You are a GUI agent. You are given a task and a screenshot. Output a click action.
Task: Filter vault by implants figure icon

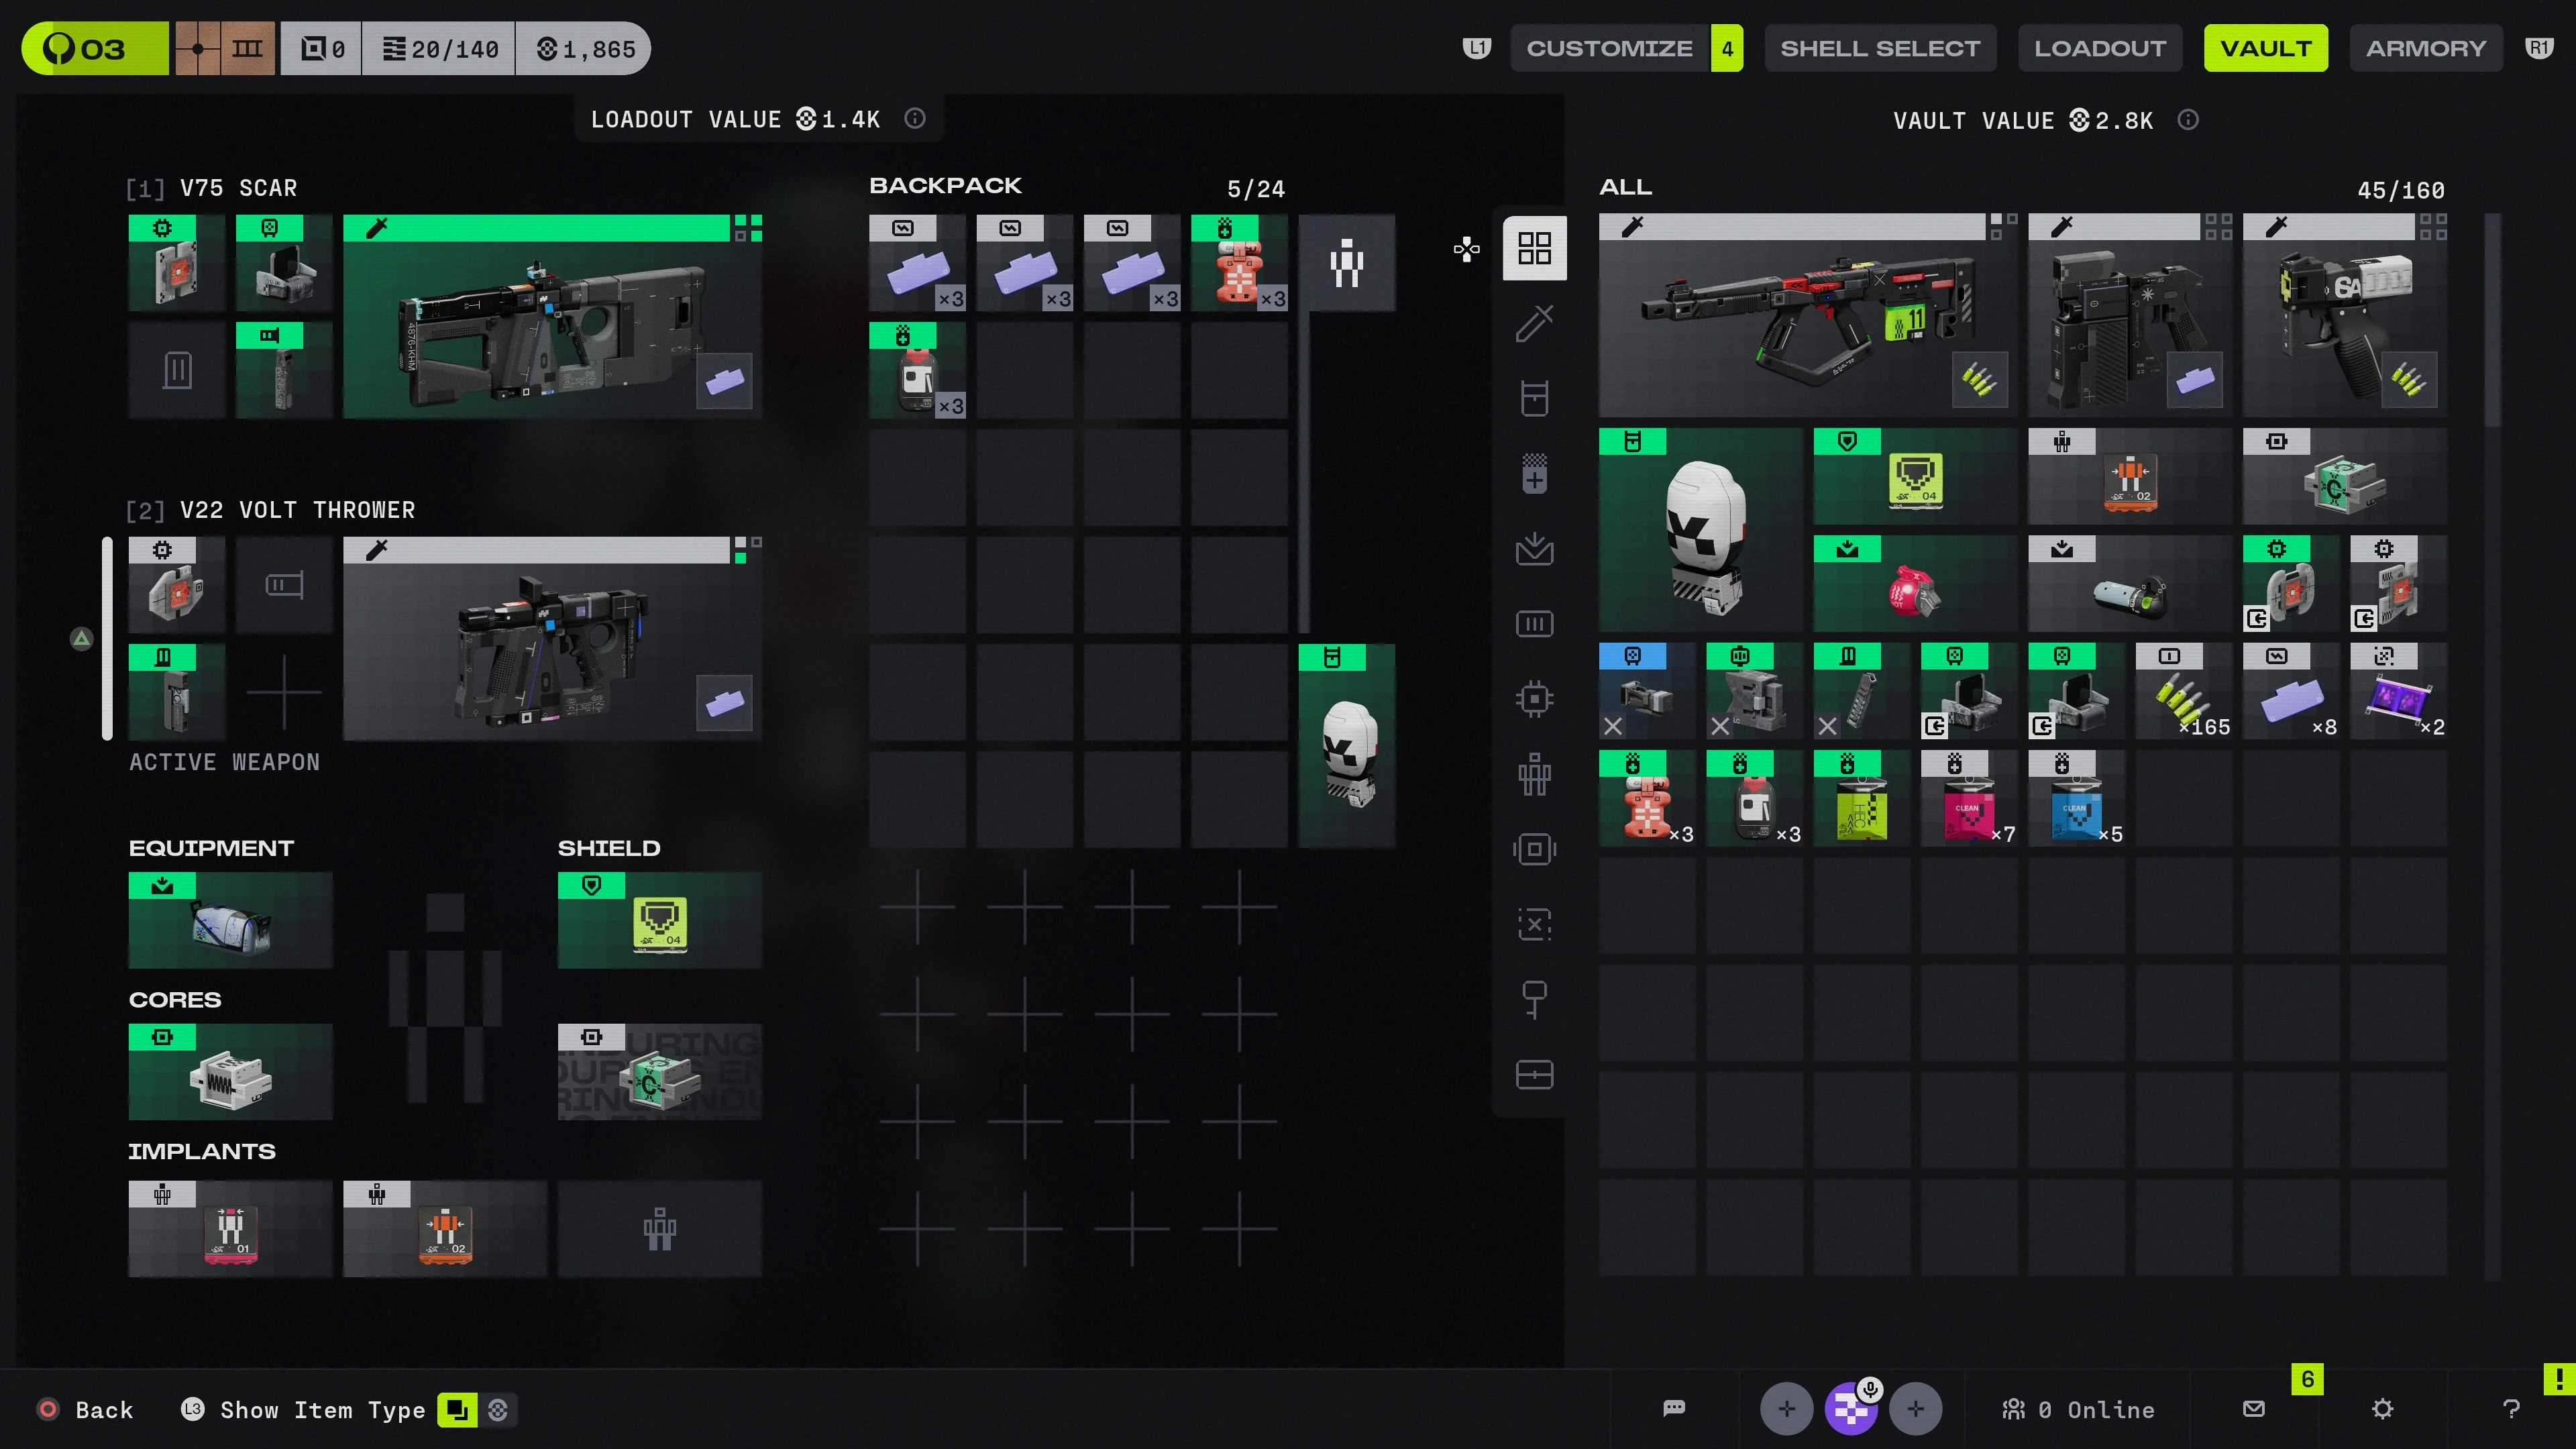[1534, 774]
